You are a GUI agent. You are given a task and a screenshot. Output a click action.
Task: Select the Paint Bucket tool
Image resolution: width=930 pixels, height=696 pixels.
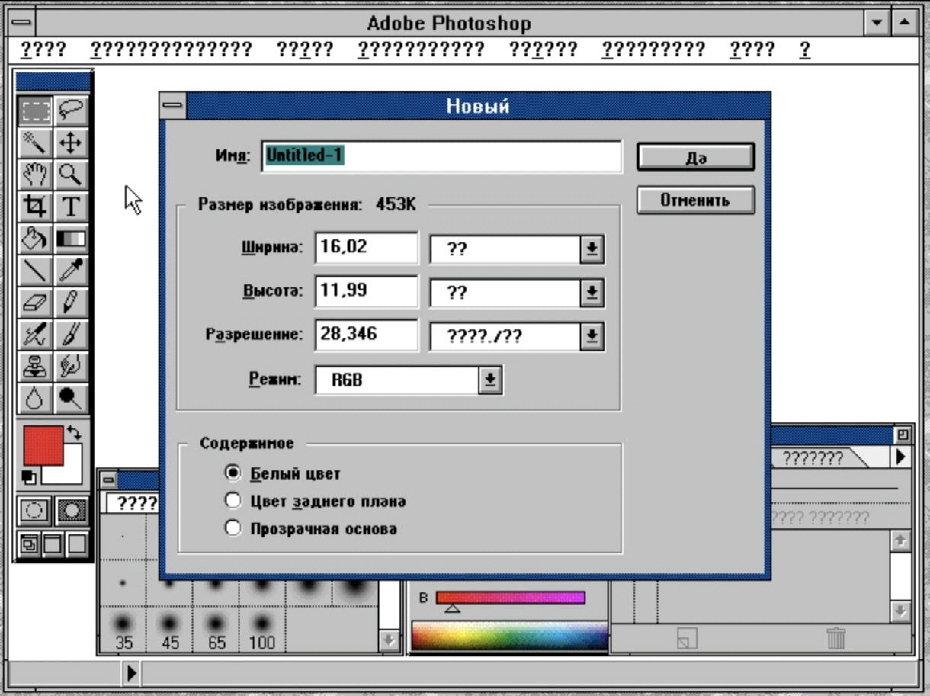(x=35, y=239)
